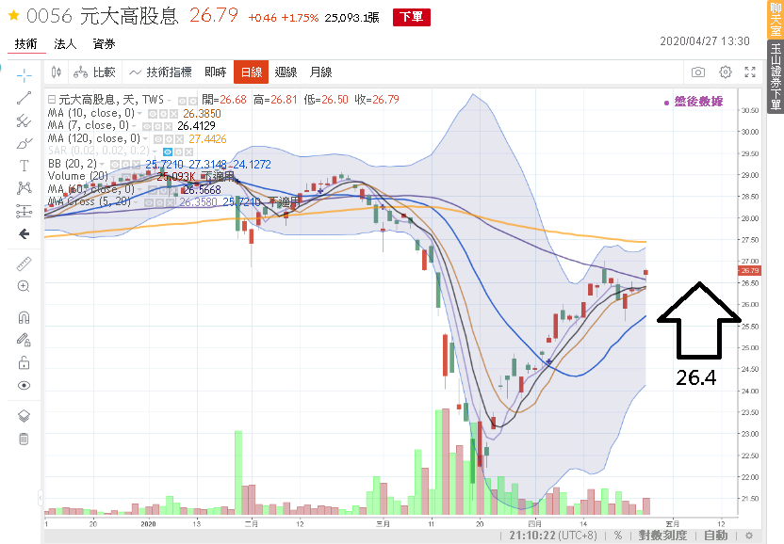Image resolution: width=784 pixels, height=544 pixels.
Task: Enter fullscreen chart mode
Action: point(749,72)
